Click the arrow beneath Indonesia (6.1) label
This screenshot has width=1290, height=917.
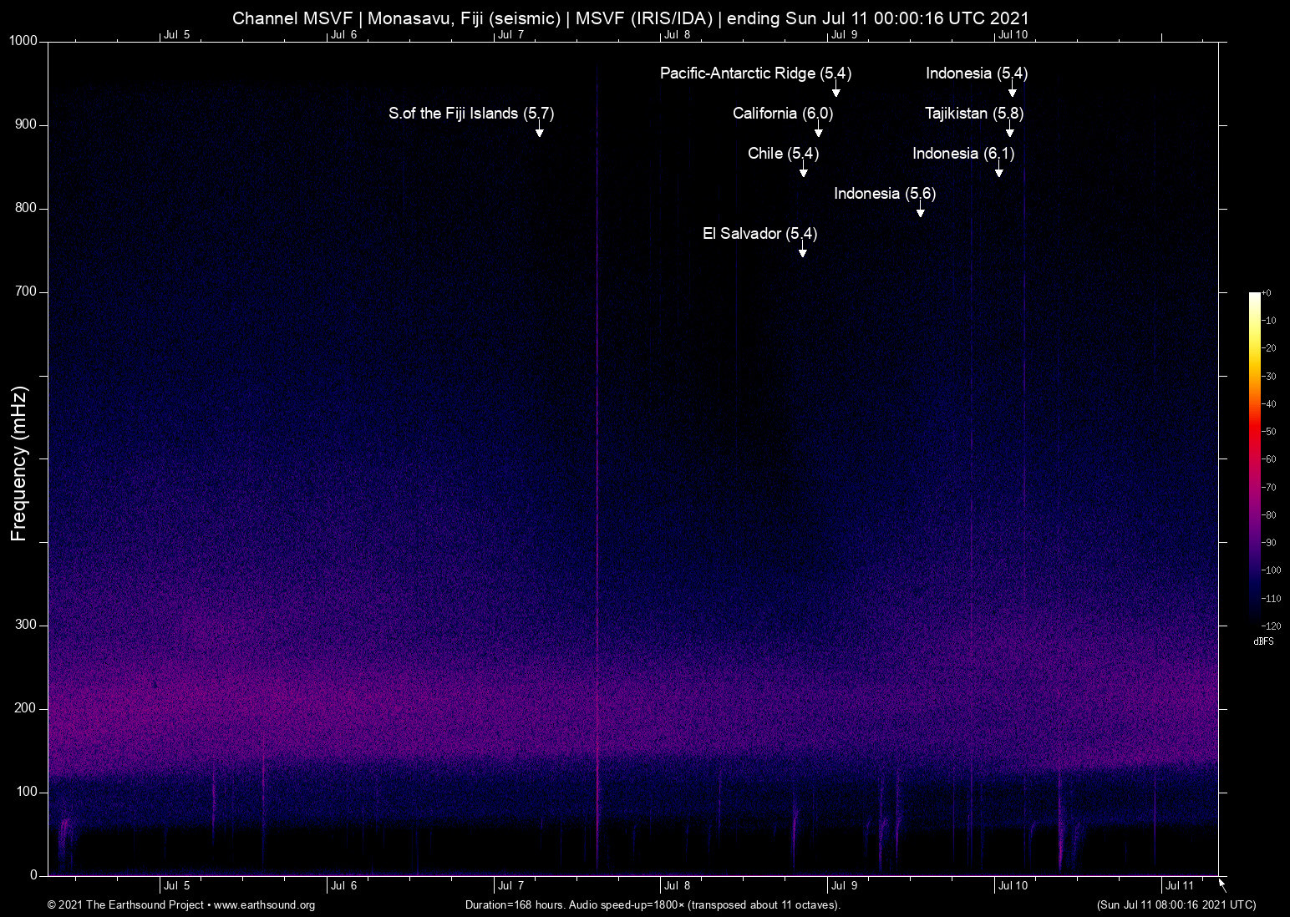[999, 171]
